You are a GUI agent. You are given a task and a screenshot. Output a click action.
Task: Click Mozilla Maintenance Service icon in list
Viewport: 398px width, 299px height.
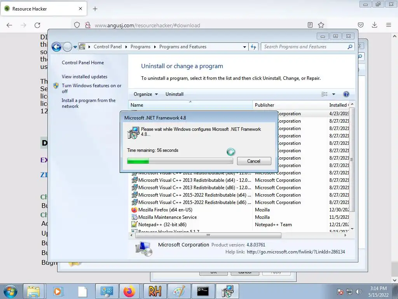134,217
